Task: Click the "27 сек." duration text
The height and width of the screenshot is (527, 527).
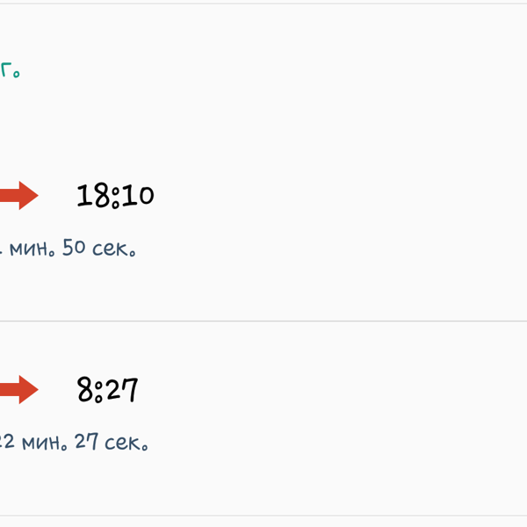Action: coord(112,442)
